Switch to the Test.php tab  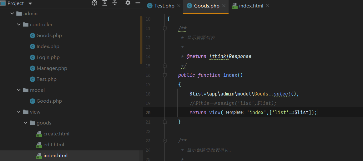(164, 6)
